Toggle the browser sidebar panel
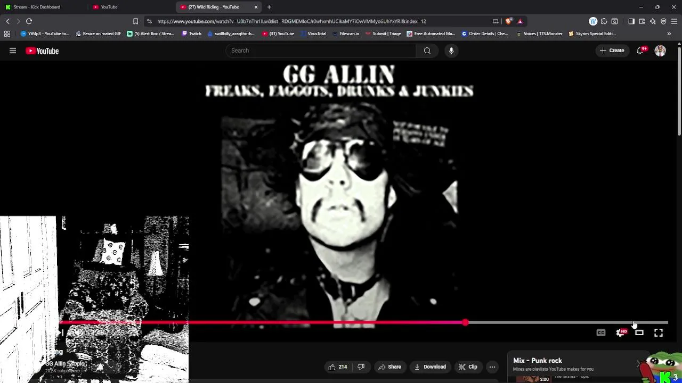Image resolution: width=682 pixels, height=383 pixels. click(631, 21)
